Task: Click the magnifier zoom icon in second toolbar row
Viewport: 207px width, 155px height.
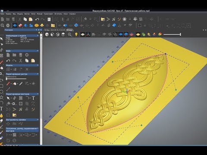Action: click(2, 25)
